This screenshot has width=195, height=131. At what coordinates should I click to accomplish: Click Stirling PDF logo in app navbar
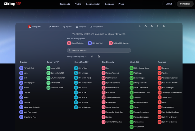point(34,27)
